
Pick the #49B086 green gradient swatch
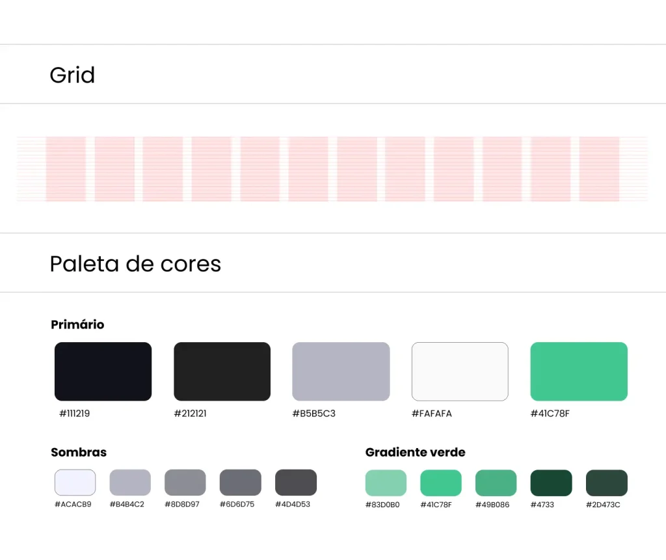pyautogui.click(x=496, y=483)
